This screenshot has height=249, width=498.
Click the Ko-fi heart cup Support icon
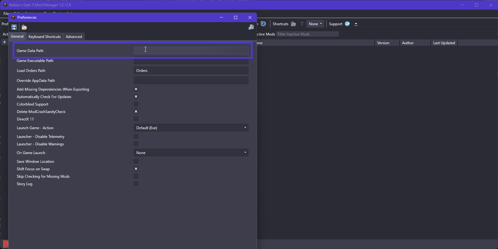click(347, 24)
